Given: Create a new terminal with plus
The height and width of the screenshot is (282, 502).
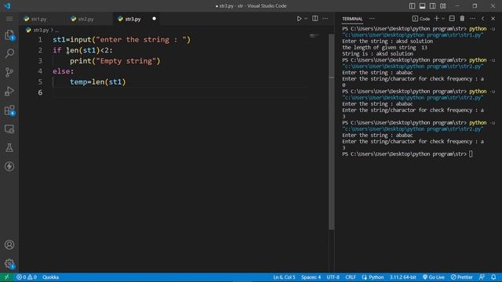Looking at the screenshot, I should 436,19.
